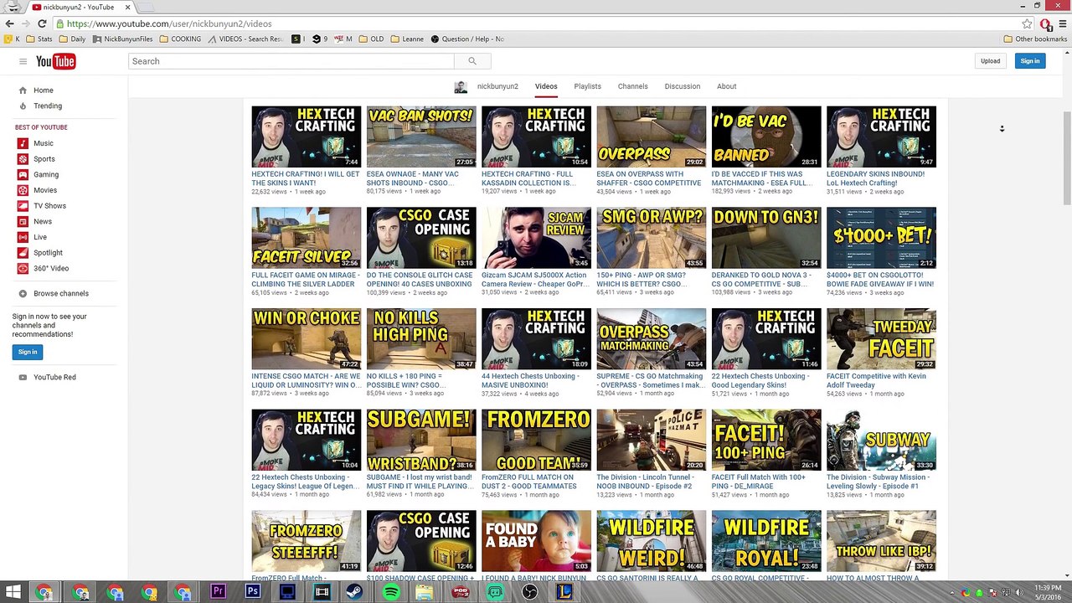Click the blue Sign in button in header
This screenshot has height=603, width=1072.
pyautogui.click(x=1030, y=61)
